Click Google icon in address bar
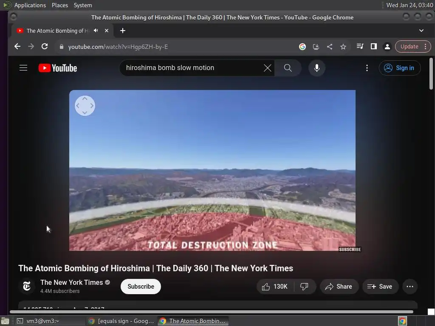 (x=302, y=47)
